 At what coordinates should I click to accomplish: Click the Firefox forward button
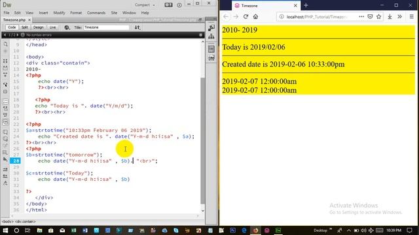pos(236,16)
